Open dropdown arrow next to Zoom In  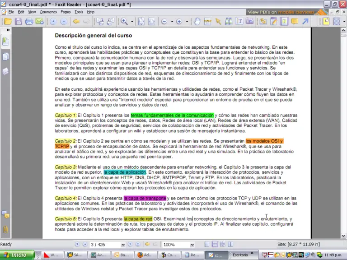tap(187, 22)
